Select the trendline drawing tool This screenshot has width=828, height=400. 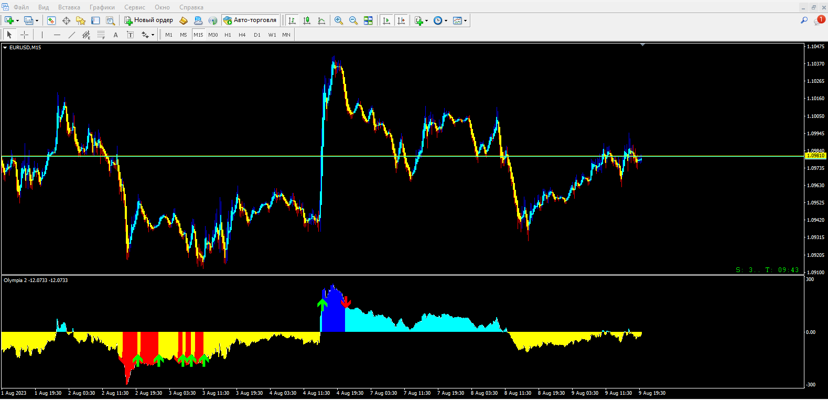tap(71, 35)
